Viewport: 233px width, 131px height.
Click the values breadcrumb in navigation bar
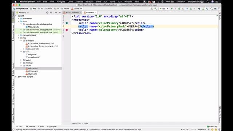[65, 9]
